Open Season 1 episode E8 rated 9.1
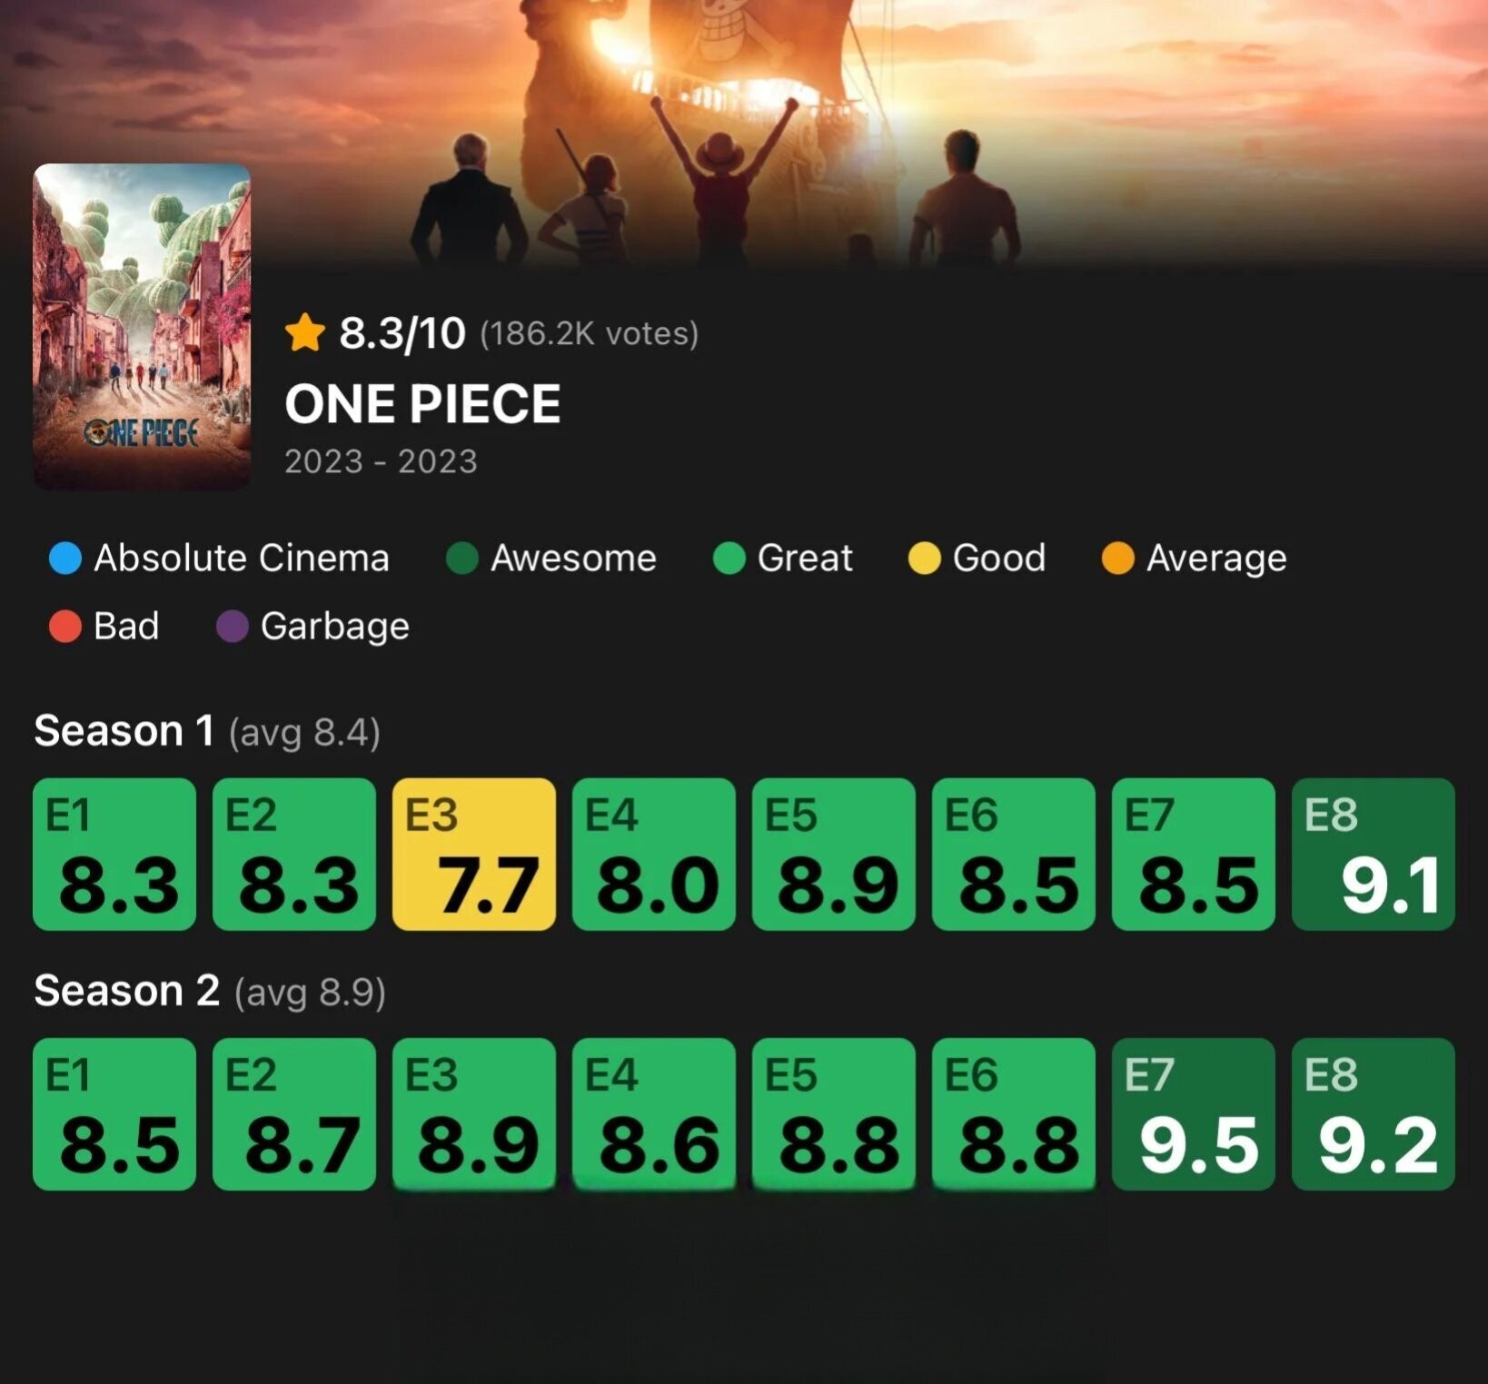This screenshot has width=1488, height=1384. pos(1374,854)
